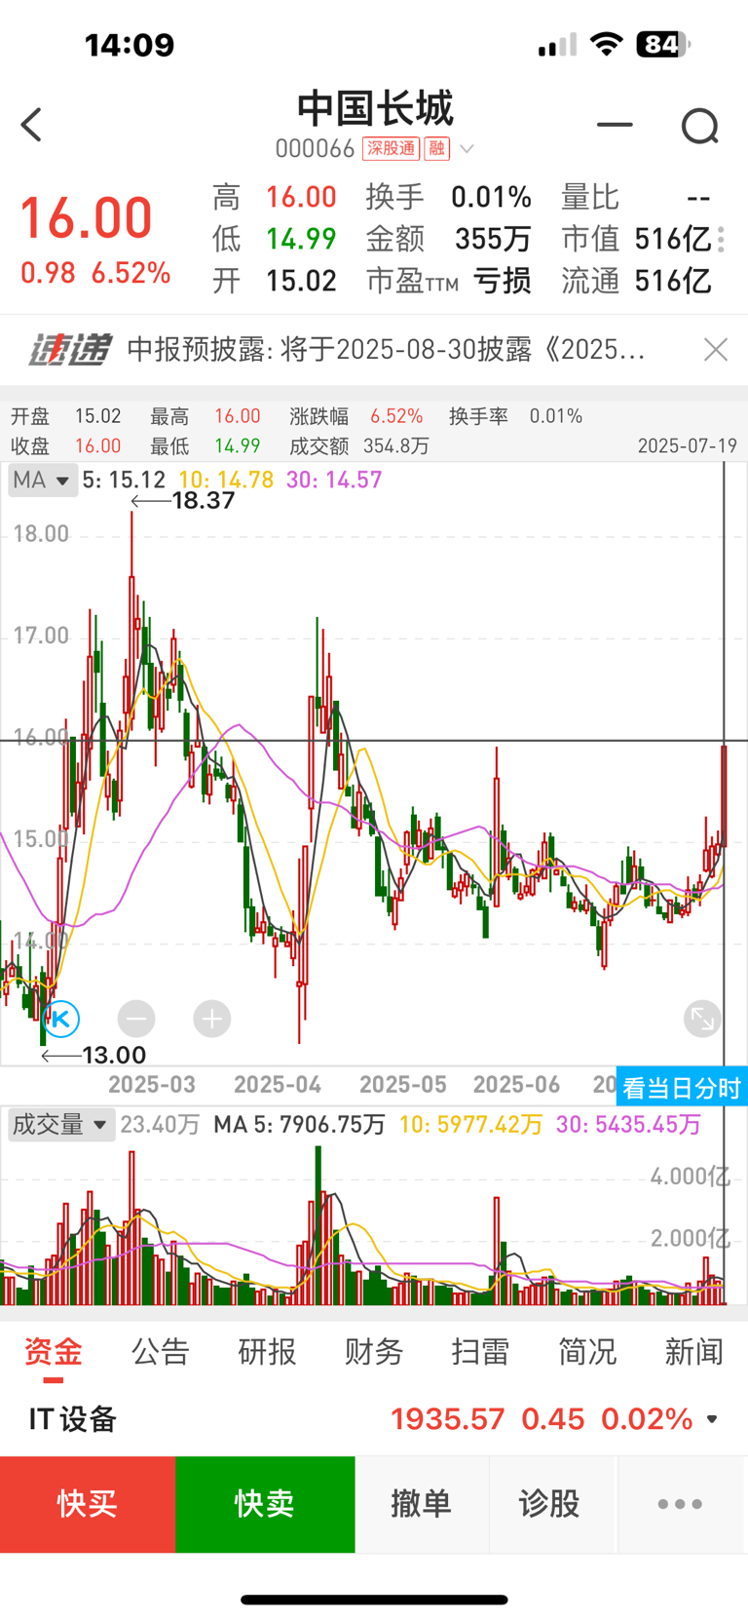The image size is (748, 1621).
Task: Select the 研报 tab
Action: tap(267, 1352)
